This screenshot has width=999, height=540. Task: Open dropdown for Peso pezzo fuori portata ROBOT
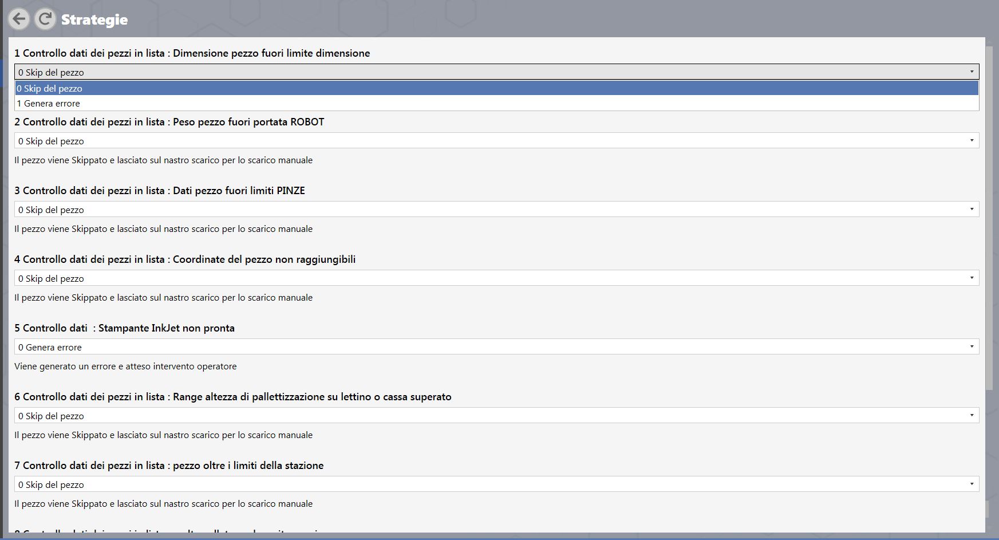click(497, 140)
